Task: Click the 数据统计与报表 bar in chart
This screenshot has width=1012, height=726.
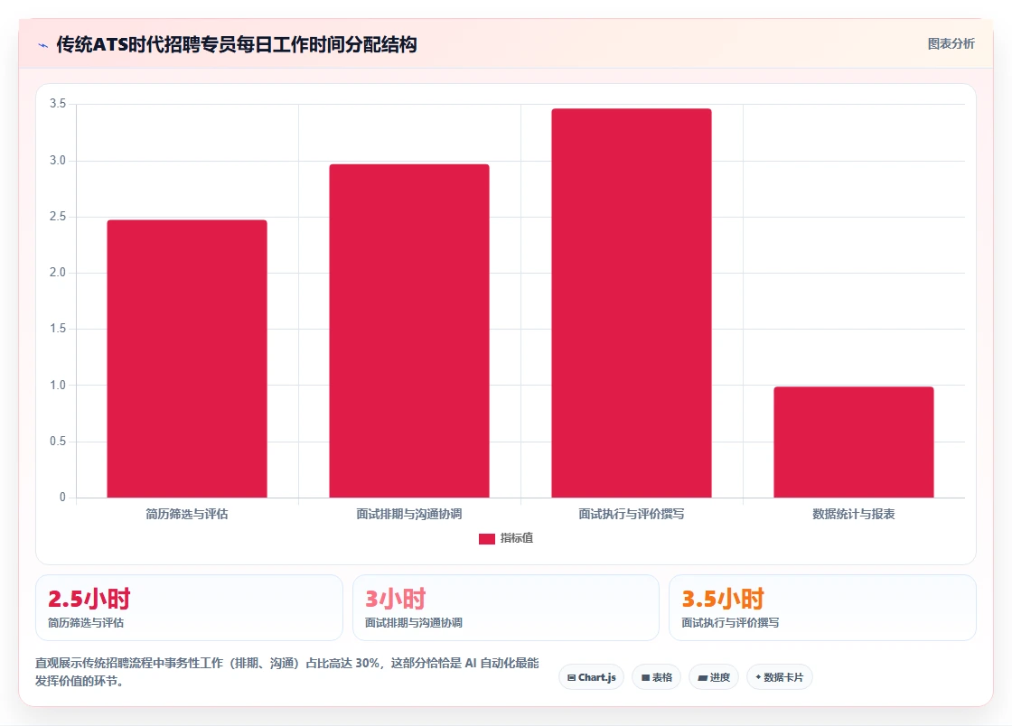Action: point(854,442)
